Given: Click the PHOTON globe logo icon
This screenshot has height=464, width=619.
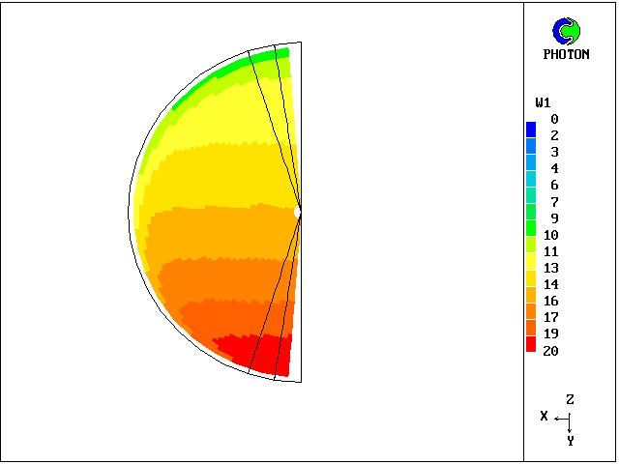Looking at the screenshot, I should pos(566,31).
